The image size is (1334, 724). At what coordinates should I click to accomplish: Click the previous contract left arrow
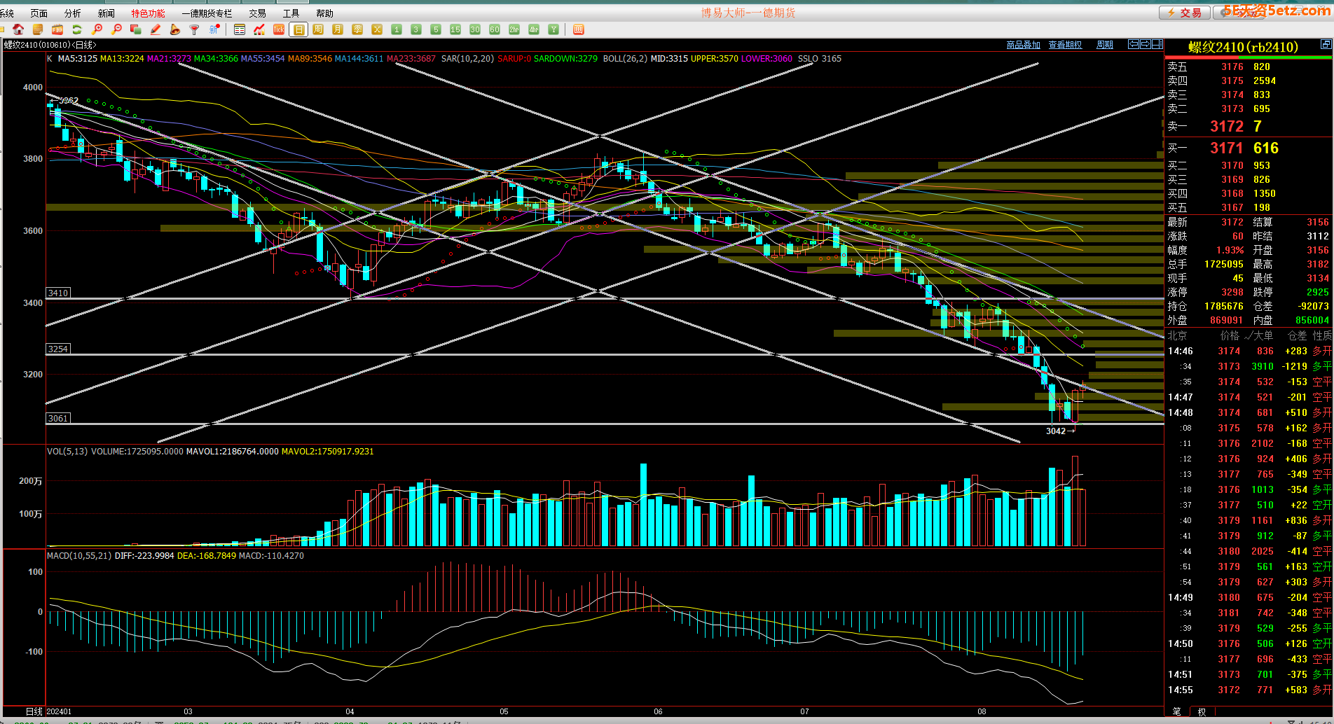pyautogui.click(x=1133, y=44)
